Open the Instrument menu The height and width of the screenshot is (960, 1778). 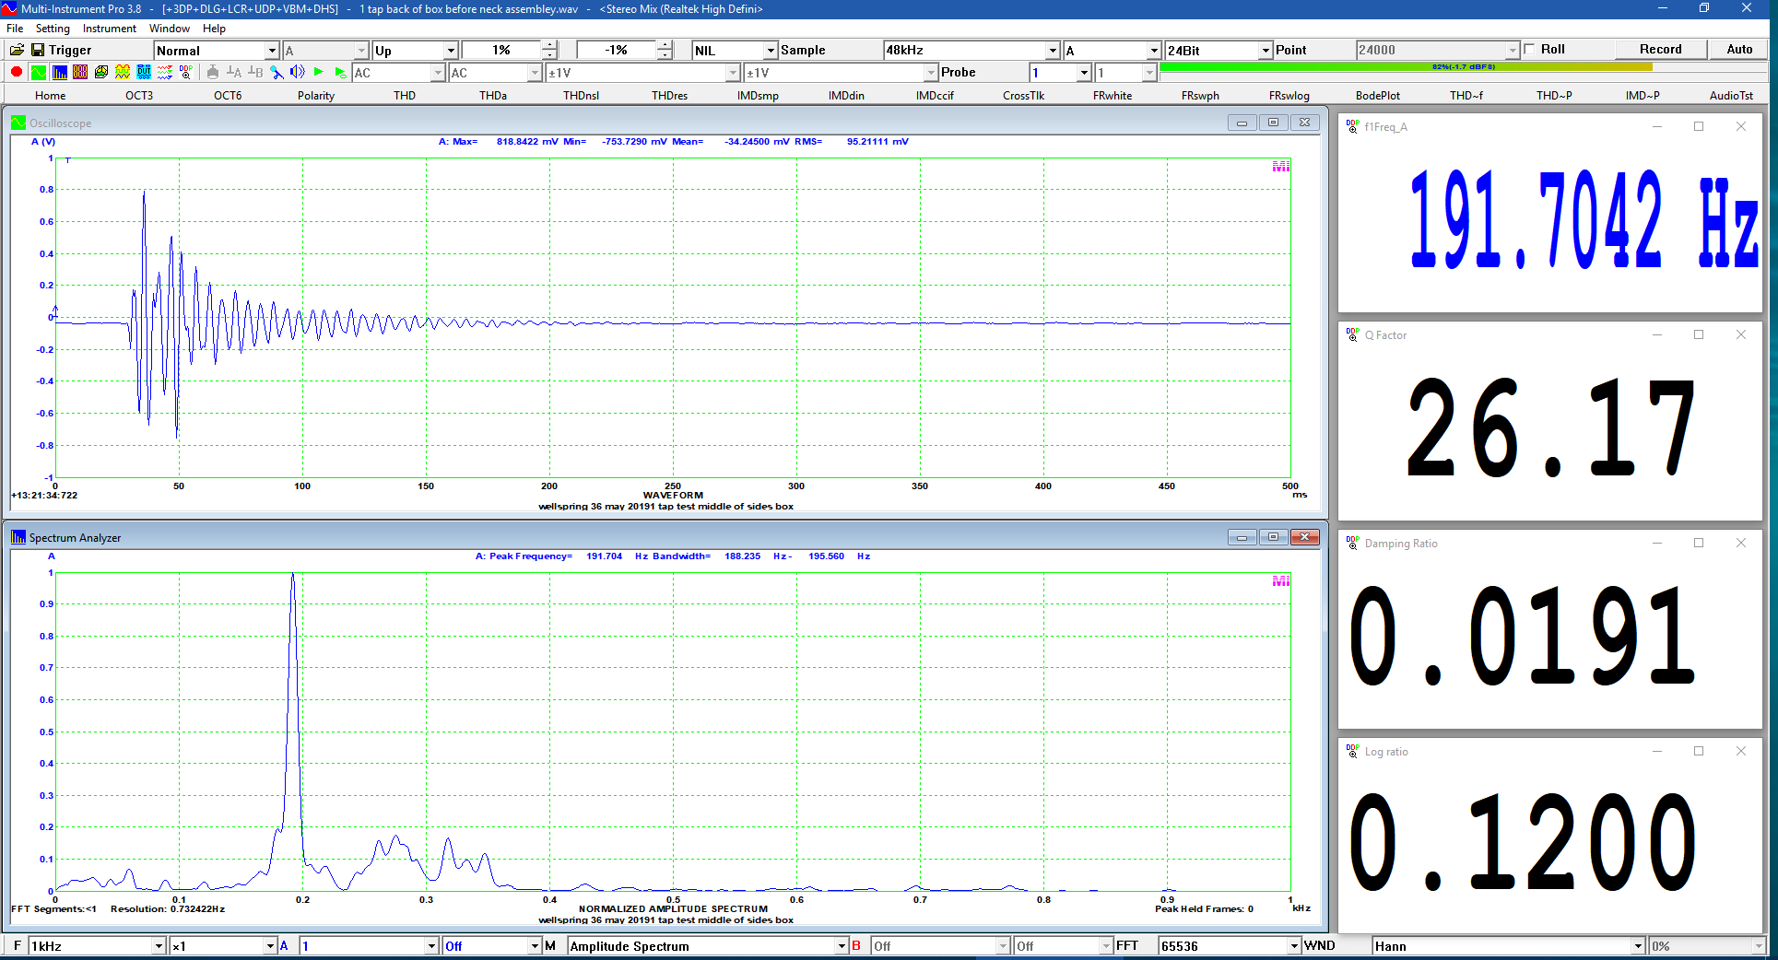point(109,29)
